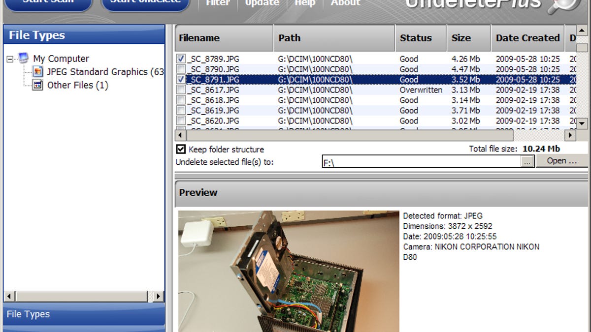The height and width of the screenshot is (332, 591).
Task: Click the sidebar scroll-right arrow
Action: coord(158,296)
